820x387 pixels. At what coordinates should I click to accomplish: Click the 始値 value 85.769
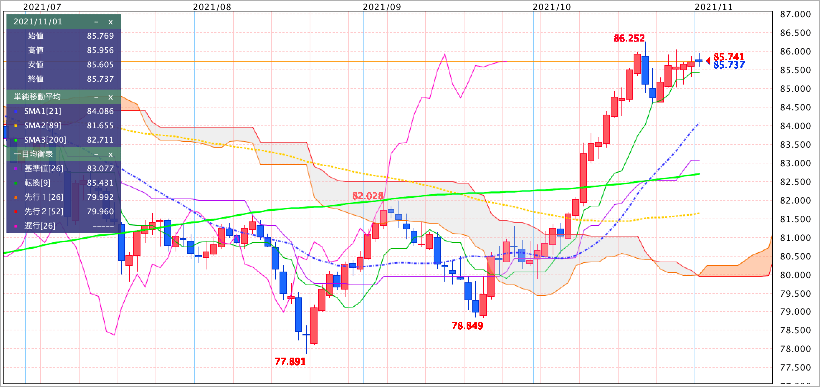pyautogui.click(x=100, y=36)
